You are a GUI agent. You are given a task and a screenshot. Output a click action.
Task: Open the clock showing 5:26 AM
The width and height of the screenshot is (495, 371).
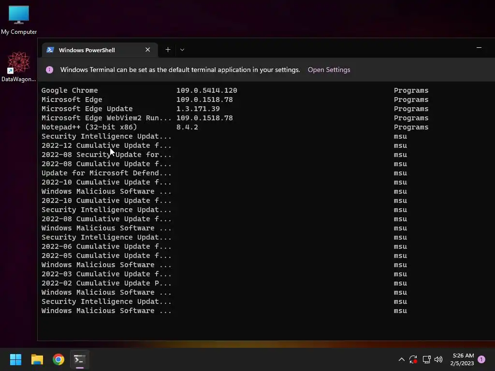(463, 359)
